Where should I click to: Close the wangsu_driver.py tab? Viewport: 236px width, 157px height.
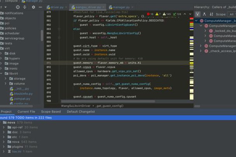pos(104,7)
